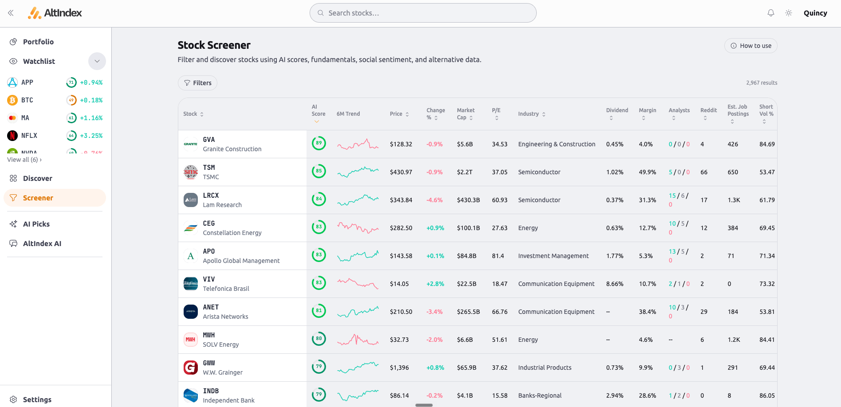Image resolution: width=841 pixels, height=407 pixels.
Task: Click TSM AI score ring 85
Action: click(319, 171)
